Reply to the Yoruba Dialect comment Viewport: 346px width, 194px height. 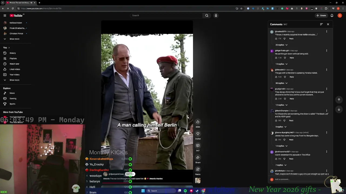[x=292, y=77]
